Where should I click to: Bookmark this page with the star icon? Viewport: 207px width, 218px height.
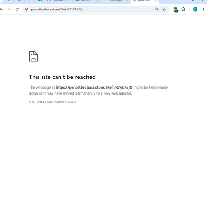click(164, 10)
